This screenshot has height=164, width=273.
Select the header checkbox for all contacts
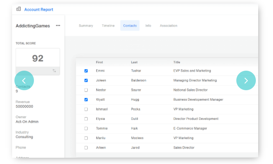(x=86, y=62)
